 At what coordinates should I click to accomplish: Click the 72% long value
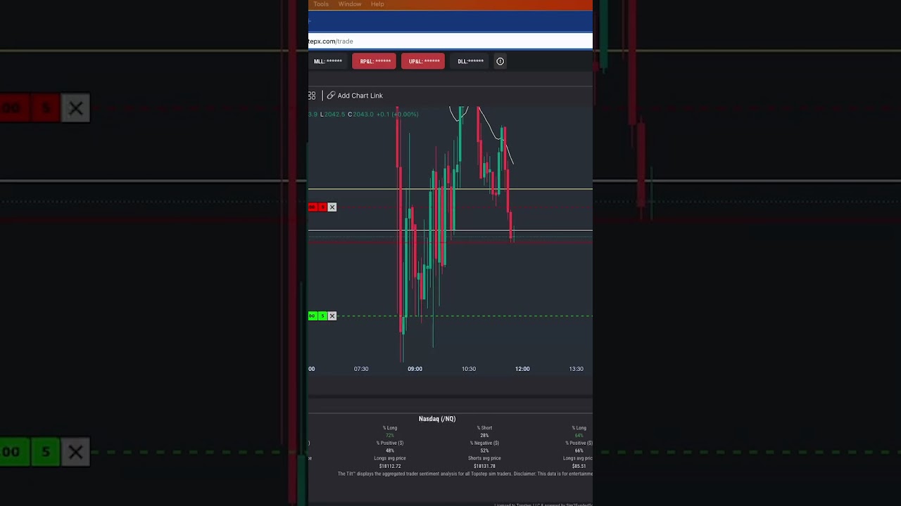point(390,436)
